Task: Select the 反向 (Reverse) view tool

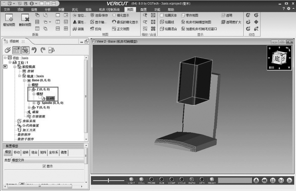Action: click(x=92, y=29)
